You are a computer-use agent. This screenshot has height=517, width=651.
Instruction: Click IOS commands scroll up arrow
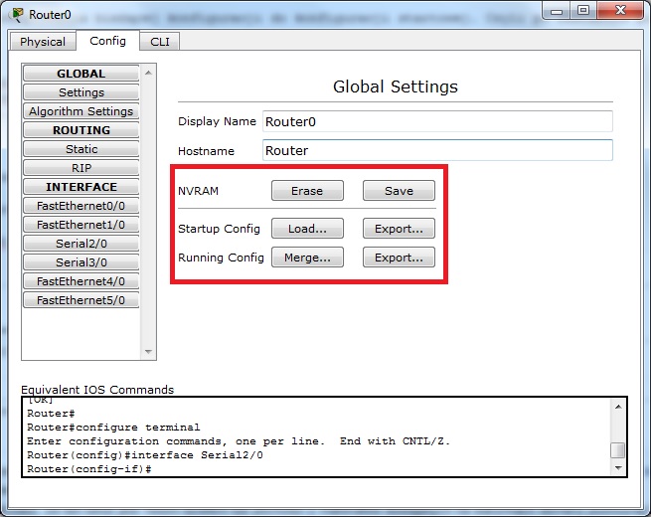click(x=618, y=407)
